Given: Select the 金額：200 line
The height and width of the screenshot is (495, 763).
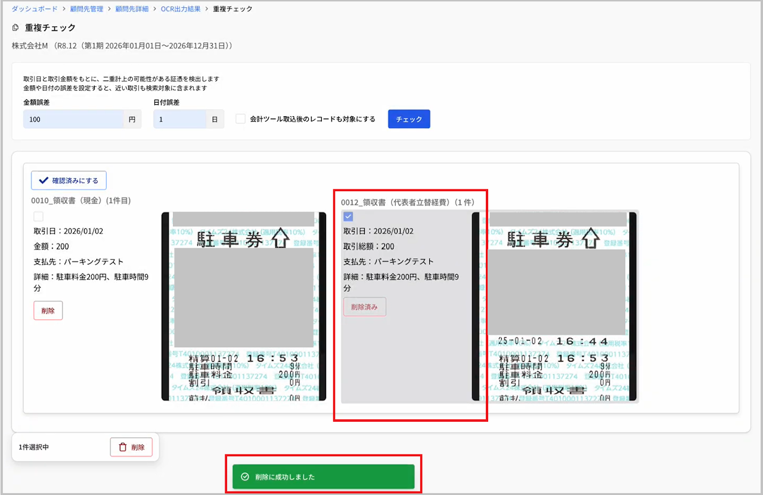Looking at the screenshot, I should point(51,246).
